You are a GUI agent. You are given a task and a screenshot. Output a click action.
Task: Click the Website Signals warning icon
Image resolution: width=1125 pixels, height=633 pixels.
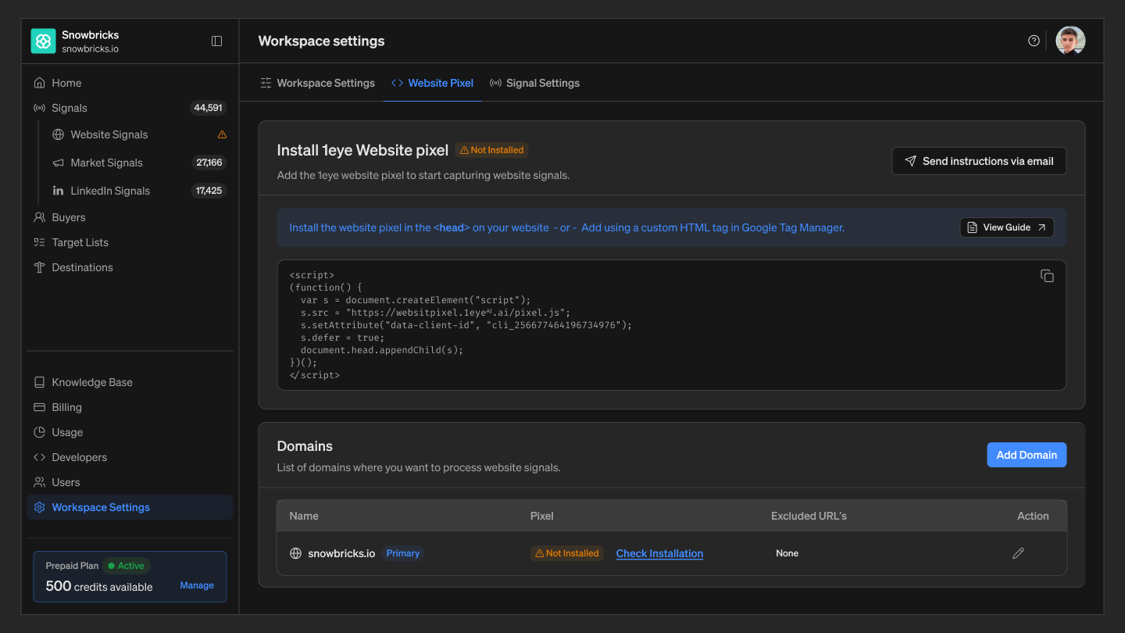tap(222, 134)
